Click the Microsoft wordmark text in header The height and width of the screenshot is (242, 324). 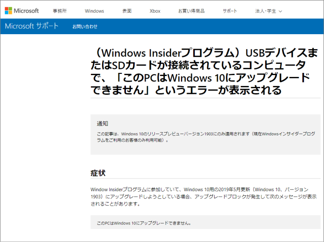click(x=27, y=11)
